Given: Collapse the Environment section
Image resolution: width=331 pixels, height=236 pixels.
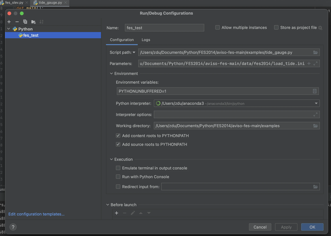Looking at the screenshot, I should (111, 74).
